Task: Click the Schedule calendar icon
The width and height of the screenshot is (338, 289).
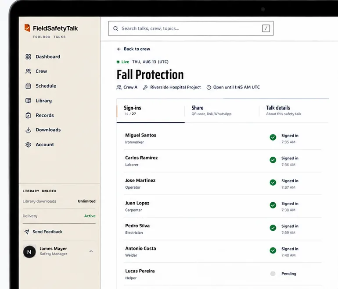Action: tap(28, 86)
